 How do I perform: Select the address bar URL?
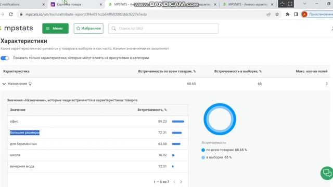click(x=86, y=15)
